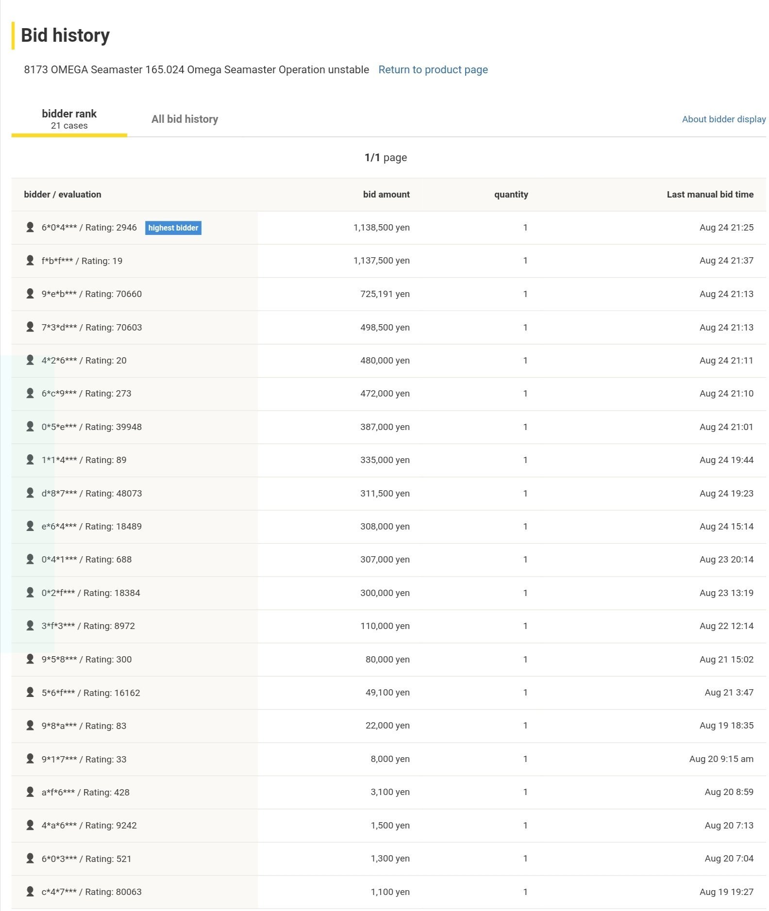Click the Last manual bid time header
This screenshot has width=769, height=911.
(x=709, y=195)
